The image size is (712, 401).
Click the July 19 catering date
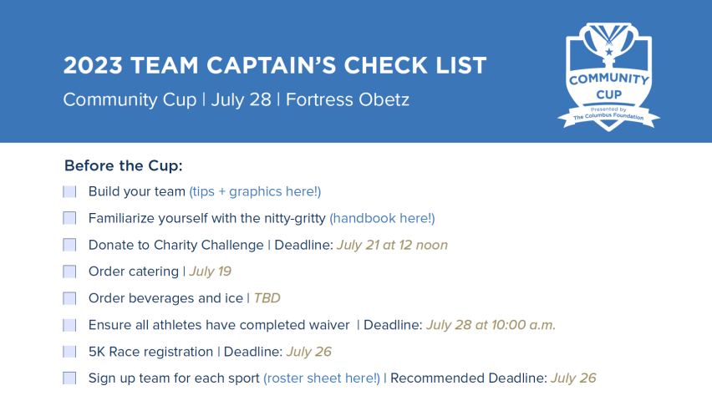coord(211,272)
